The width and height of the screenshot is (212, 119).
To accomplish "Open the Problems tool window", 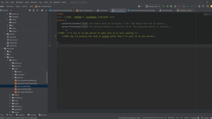I will click(20, 115).
